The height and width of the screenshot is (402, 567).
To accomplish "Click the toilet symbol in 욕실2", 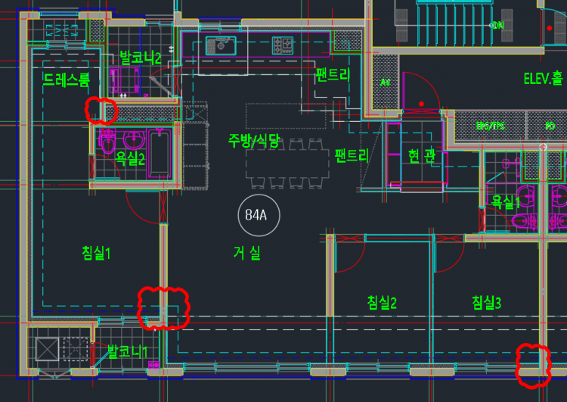I will coord(108,142).
